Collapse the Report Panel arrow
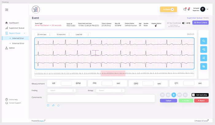Image resolution: width=215 pixels, height=125 pixels. (x=25, y=33)
